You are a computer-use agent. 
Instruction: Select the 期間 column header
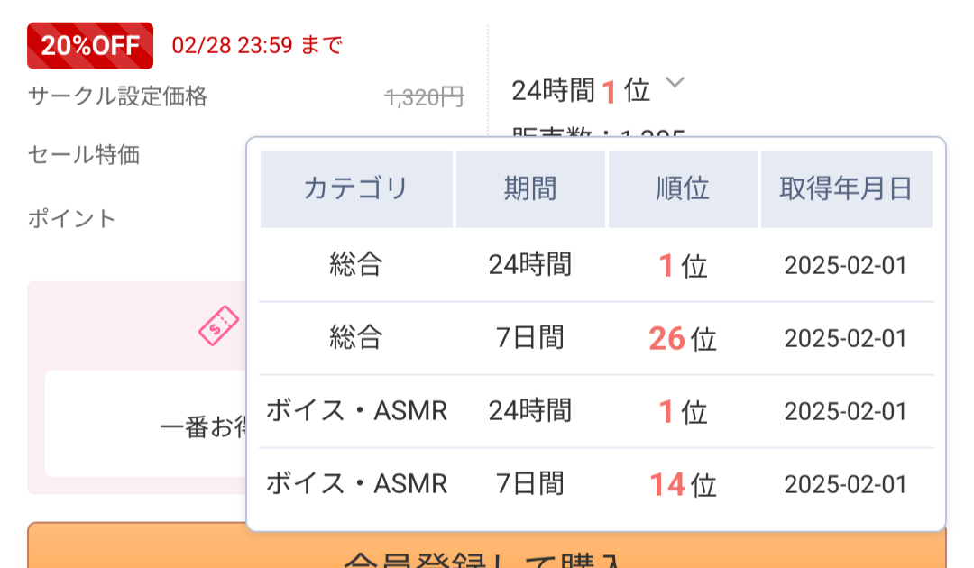click(x=530, y=189)
